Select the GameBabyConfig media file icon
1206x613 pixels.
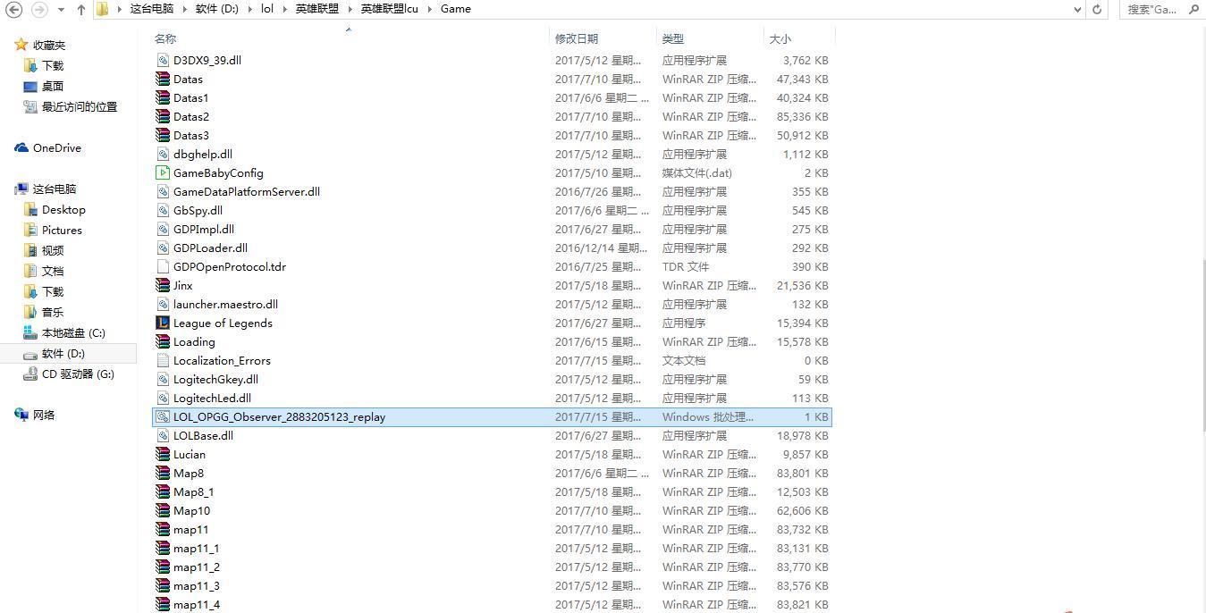pos(163,173)
